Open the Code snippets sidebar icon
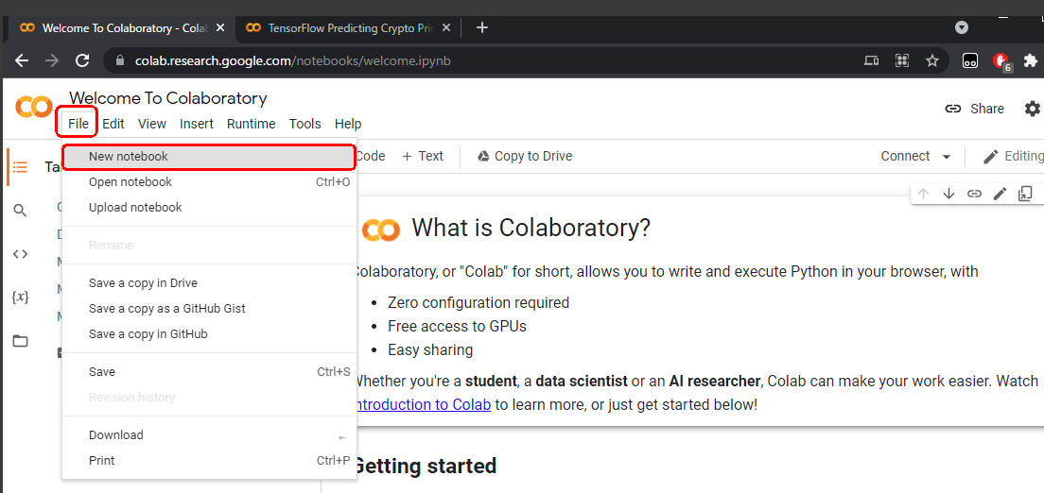The height and width of the screenshot is (493, 1044). point(21,253)
